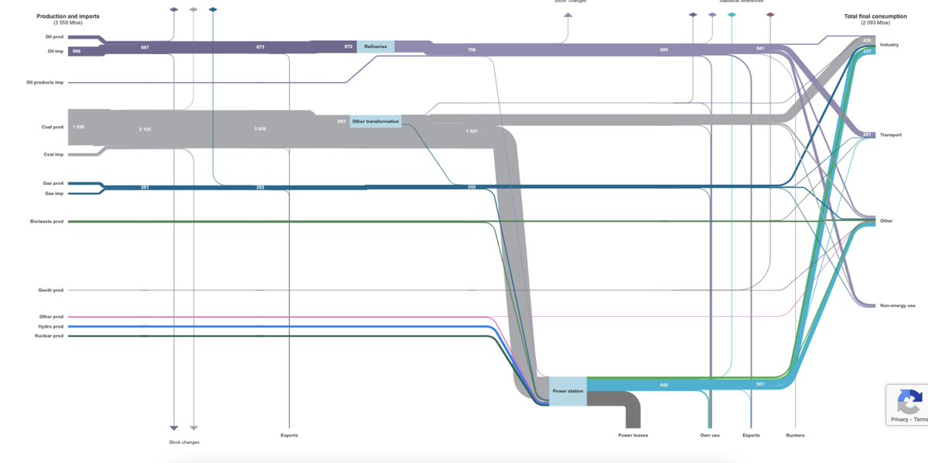Click the gray downward Stock changes arrow at bottom

tap(193, 427)
